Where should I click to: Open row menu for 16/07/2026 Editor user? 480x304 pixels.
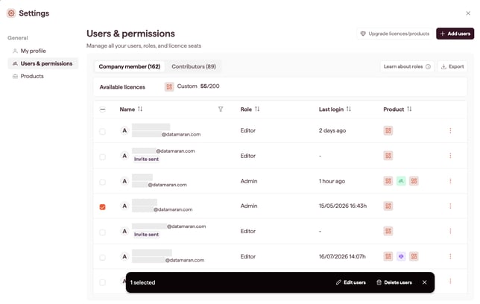click(x=450, y=256)
